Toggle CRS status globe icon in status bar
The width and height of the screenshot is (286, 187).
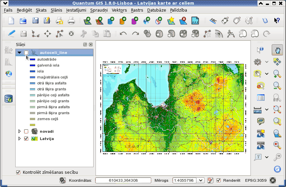(273, 180)
